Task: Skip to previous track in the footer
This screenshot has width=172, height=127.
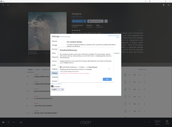Action: (x=3, y=122)
